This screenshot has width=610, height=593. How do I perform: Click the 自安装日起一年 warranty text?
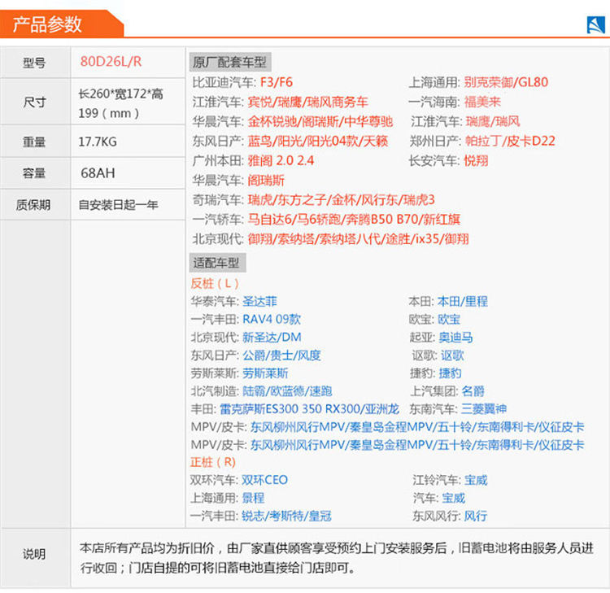pyautogui.click(x=118, y=205)
